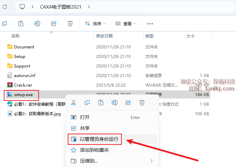Click the context menu Copy icon

tap(87, 103)
